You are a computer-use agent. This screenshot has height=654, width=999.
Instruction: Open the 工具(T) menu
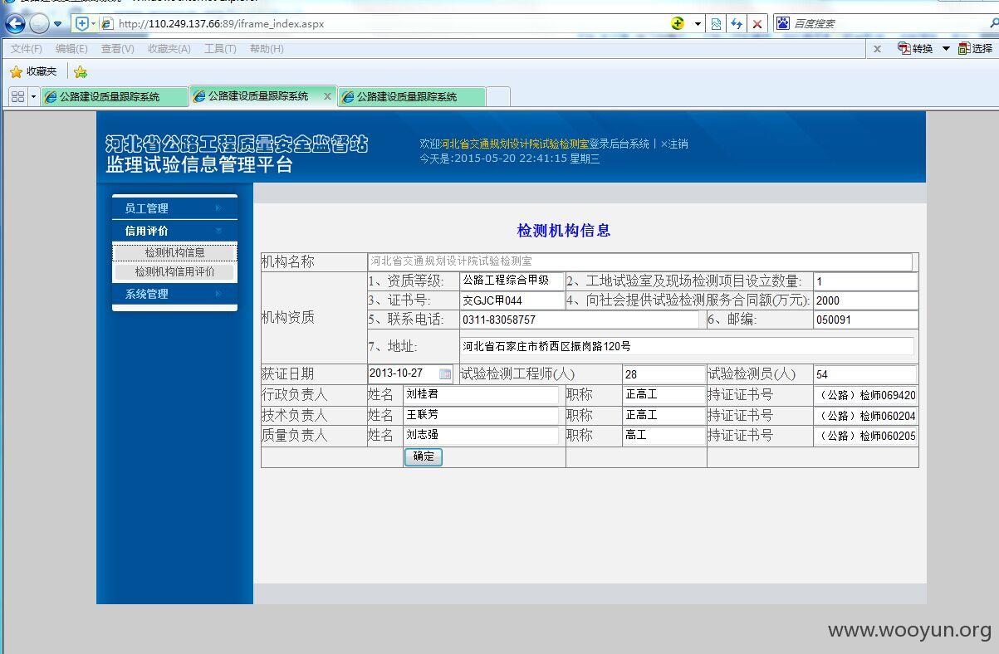pyautogui.click(x=220, y=49)
